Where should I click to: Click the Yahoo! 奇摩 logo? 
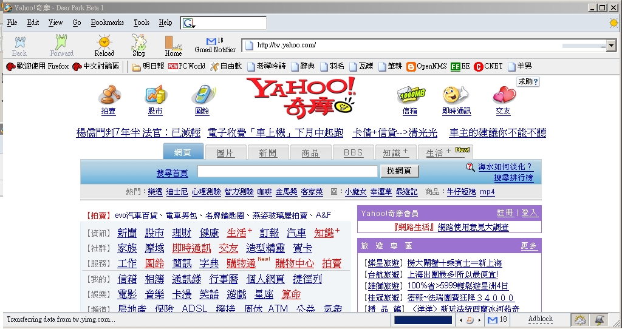pyautogui.click(x=301, y=98)
